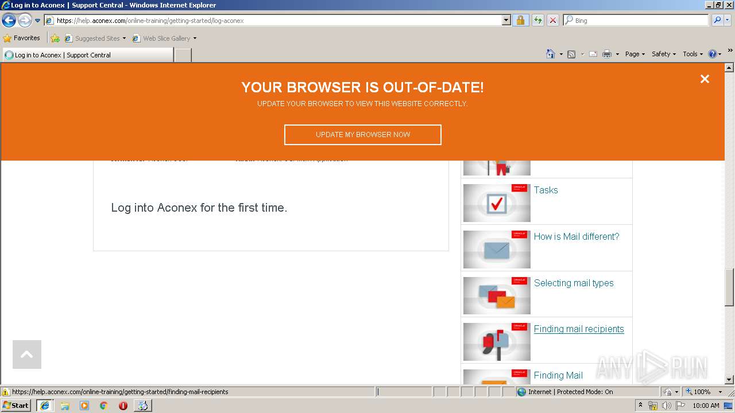The height and width of the screenshot is (413, 735).
Task: Open the Tasks checkbox thumbnail
Action: tap(497, 202)
